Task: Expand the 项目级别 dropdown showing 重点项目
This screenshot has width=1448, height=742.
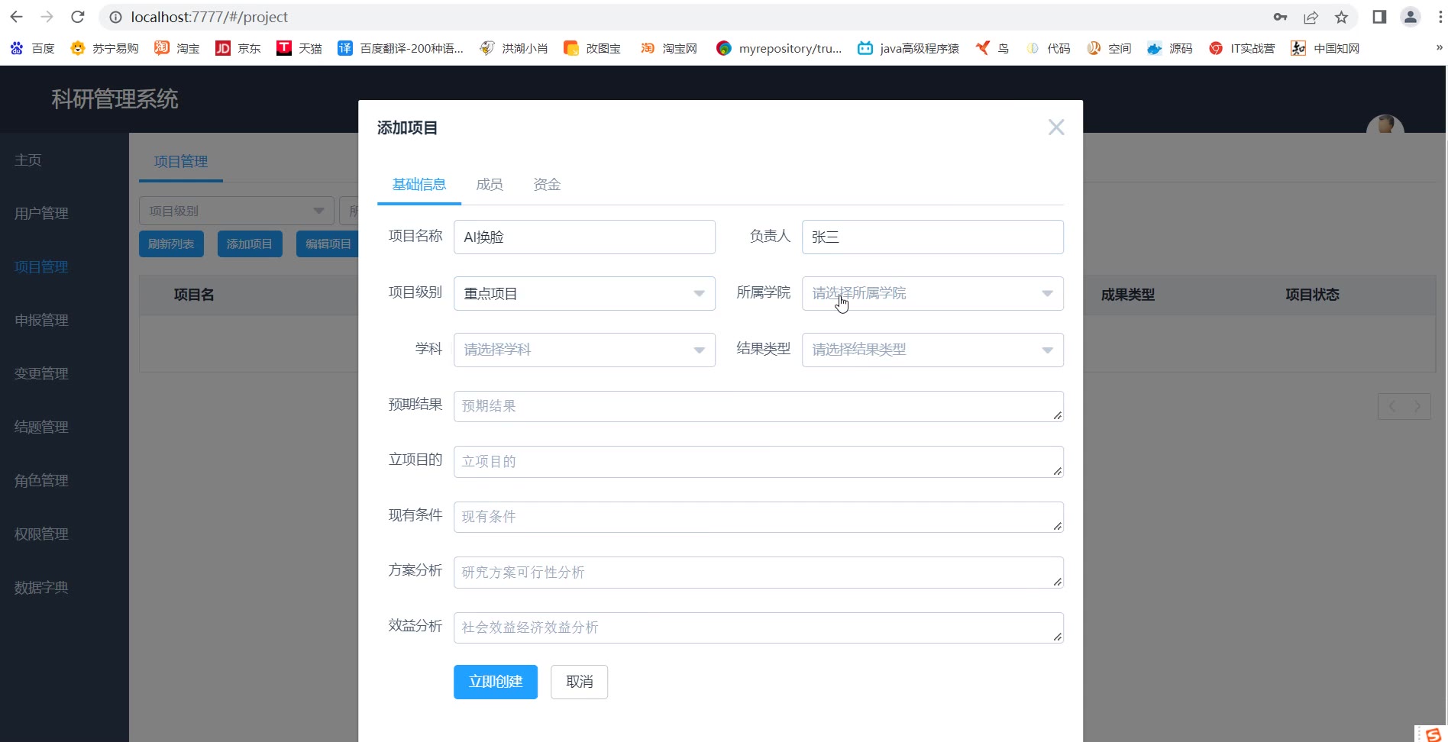Action: 584,293
